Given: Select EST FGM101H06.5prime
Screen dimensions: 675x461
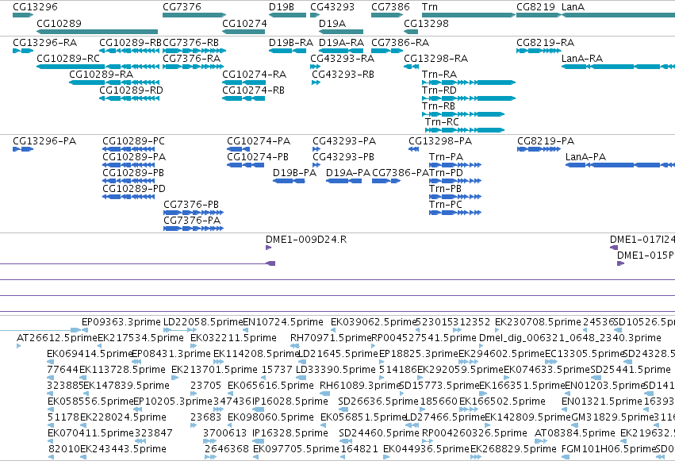Looking at the screenshot, I should point(608,449).
